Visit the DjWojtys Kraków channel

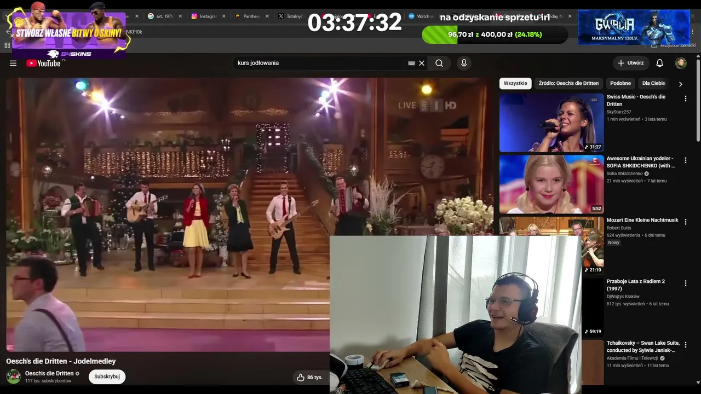click(623, 297)
